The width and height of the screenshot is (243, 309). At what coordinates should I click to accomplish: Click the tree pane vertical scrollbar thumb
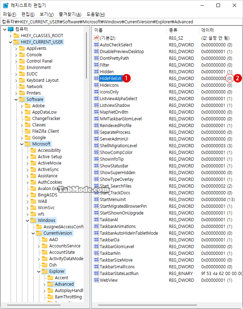86,55
